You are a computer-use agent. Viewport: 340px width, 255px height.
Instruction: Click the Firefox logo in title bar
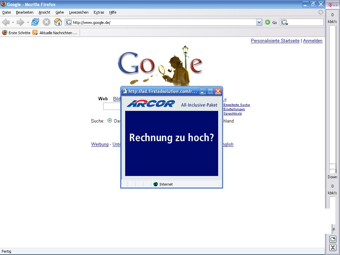point(3,4)
